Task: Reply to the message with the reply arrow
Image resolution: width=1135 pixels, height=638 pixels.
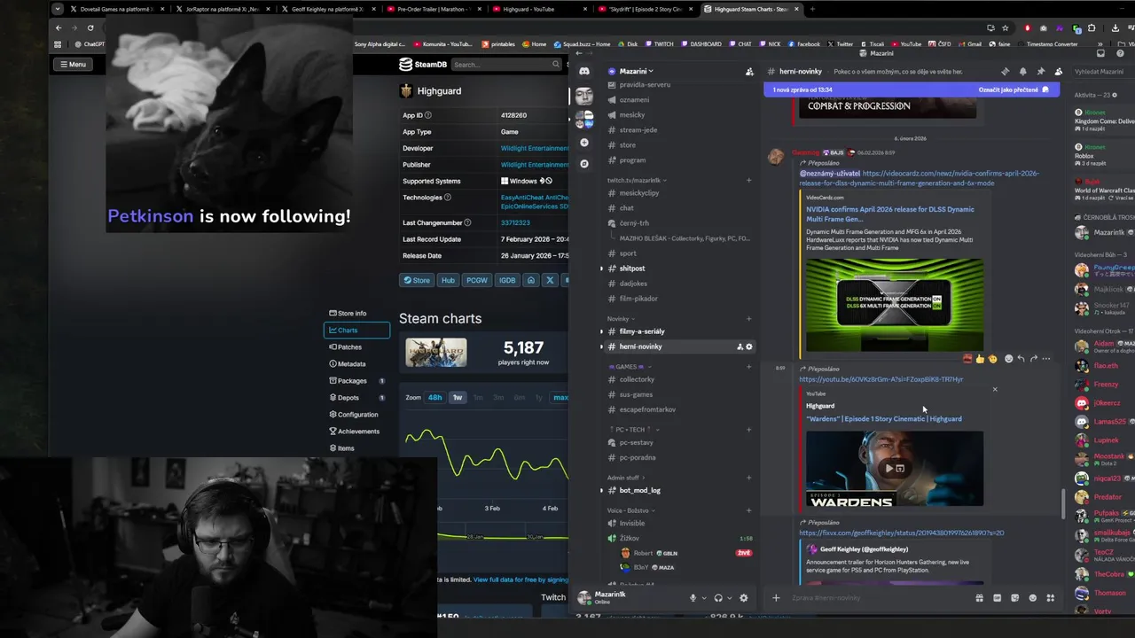Action: 1021,359
